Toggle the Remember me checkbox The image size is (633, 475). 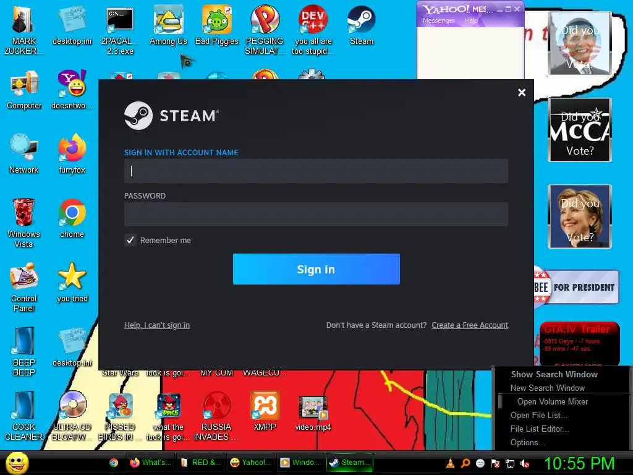point(130,241)
